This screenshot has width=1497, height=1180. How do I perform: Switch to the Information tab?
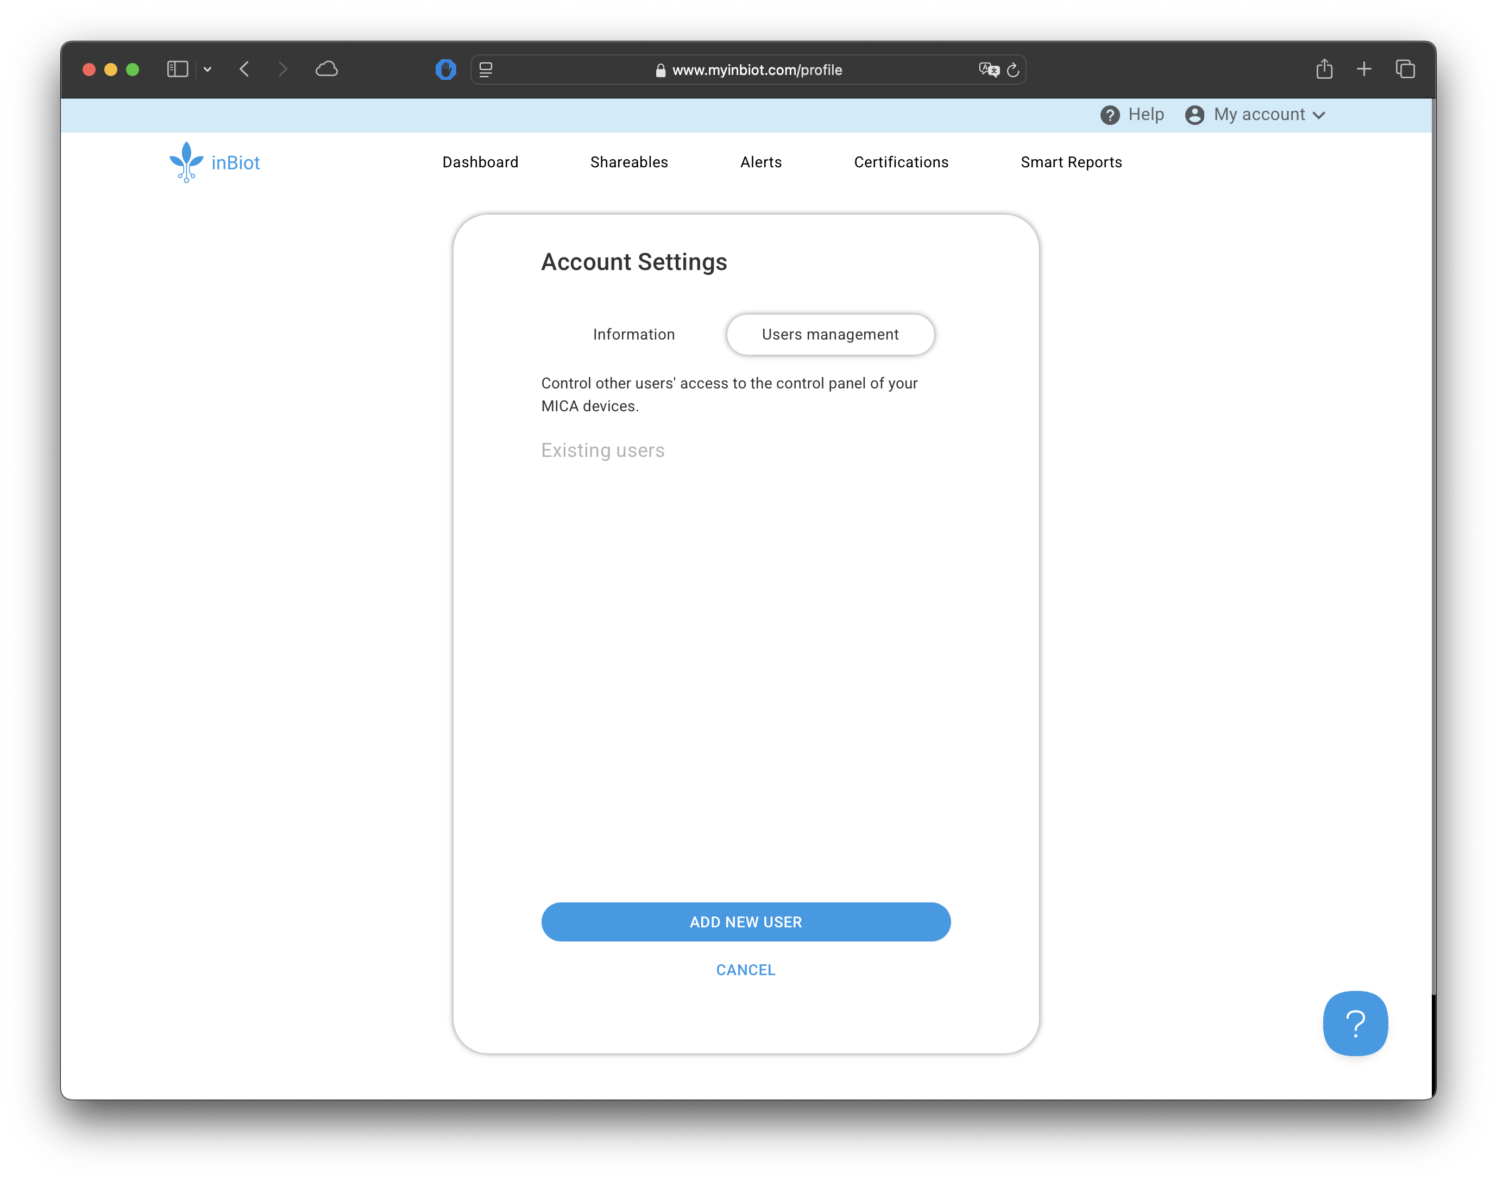click(x=633, y=334)
